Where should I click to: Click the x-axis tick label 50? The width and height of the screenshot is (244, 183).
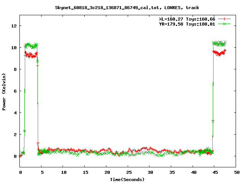(237, 172)
